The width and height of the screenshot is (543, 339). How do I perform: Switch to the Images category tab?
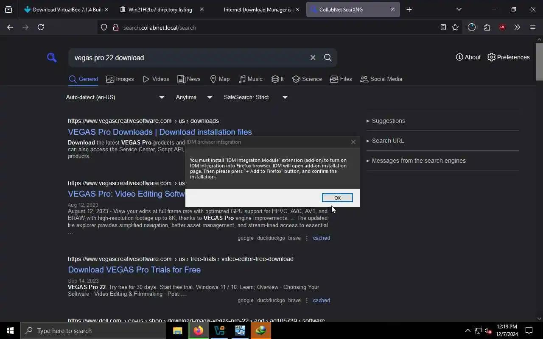click(x=120, y=79)
